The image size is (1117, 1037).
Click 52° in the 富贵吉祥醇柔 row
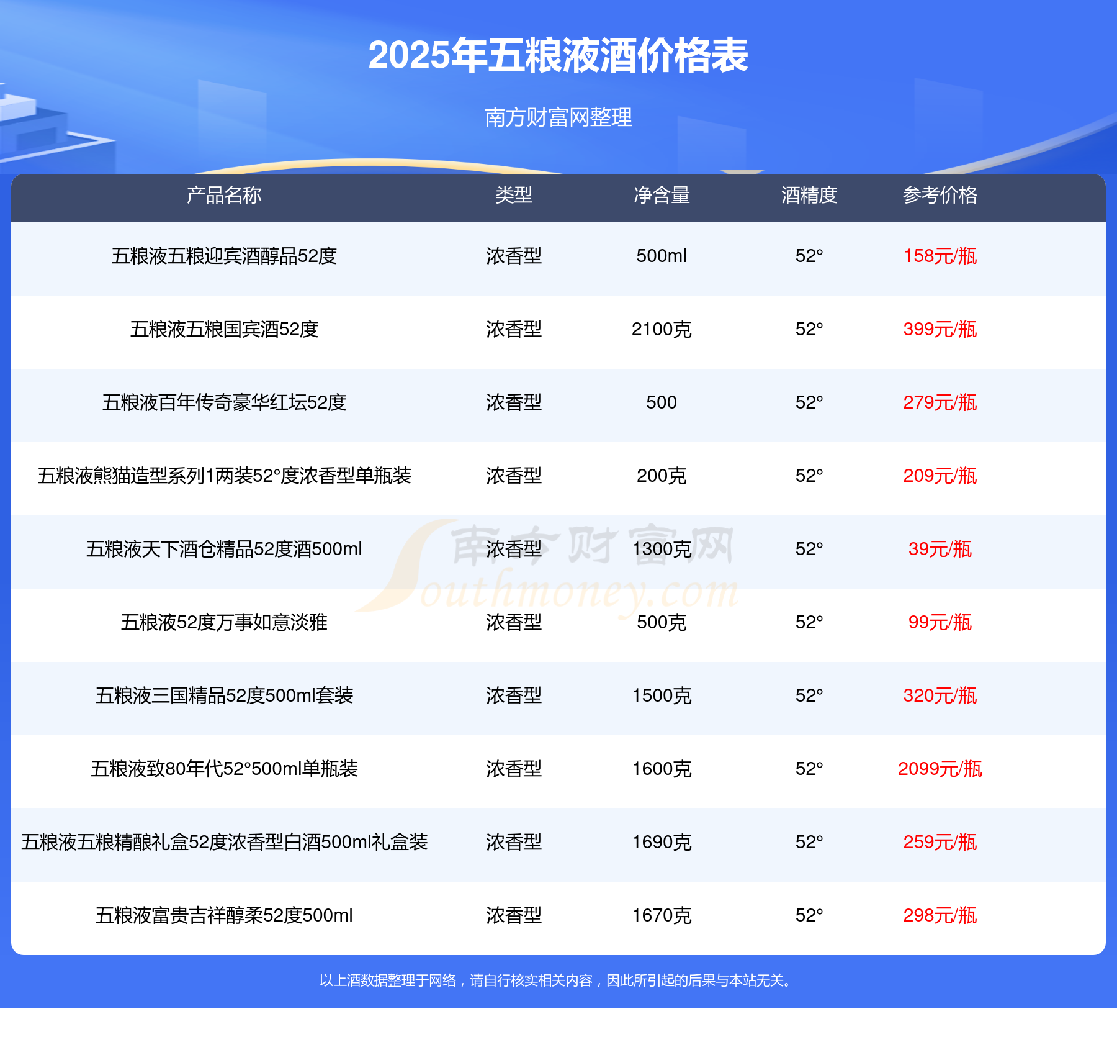809,915
